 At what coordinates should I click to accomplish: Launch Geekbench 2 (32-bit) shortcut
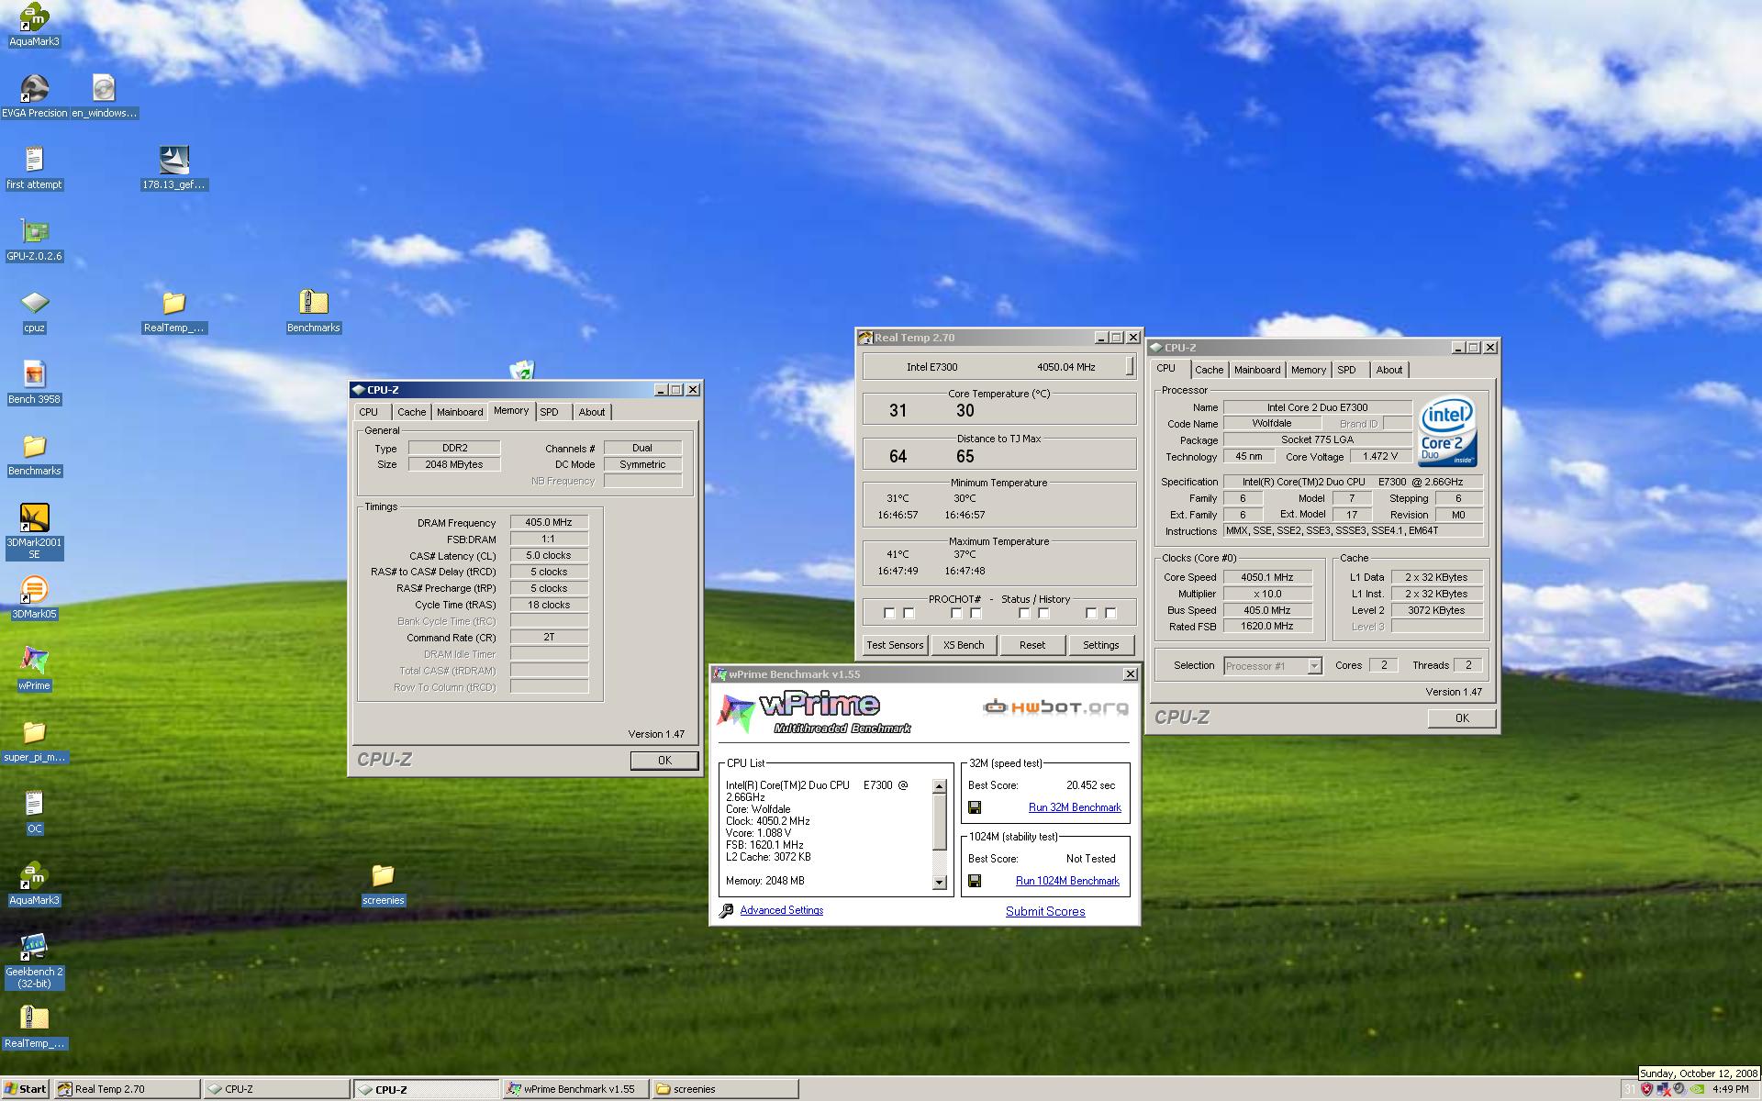tap(34, 962)
